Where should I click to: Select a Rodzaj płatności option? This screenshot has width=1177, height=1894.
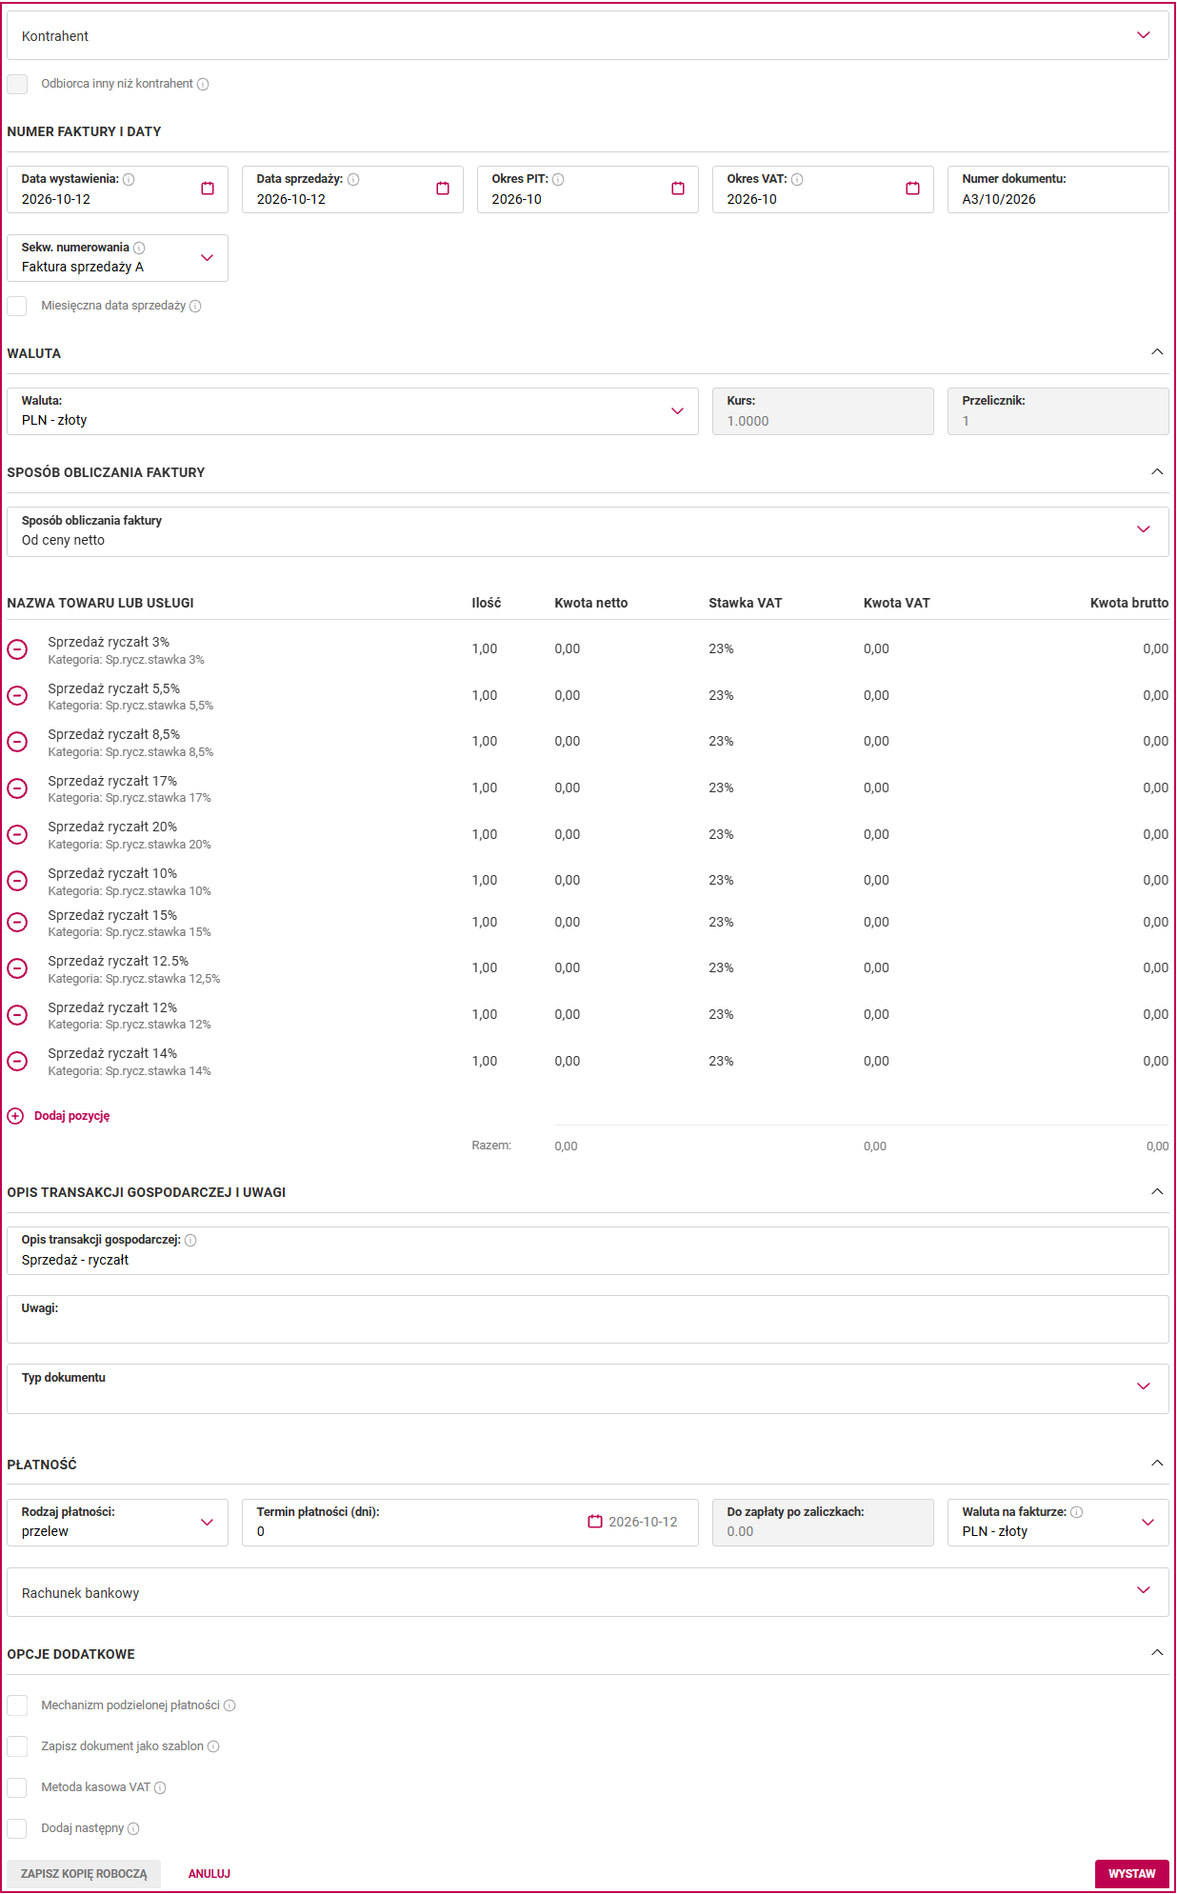[x=117, y=1523]
